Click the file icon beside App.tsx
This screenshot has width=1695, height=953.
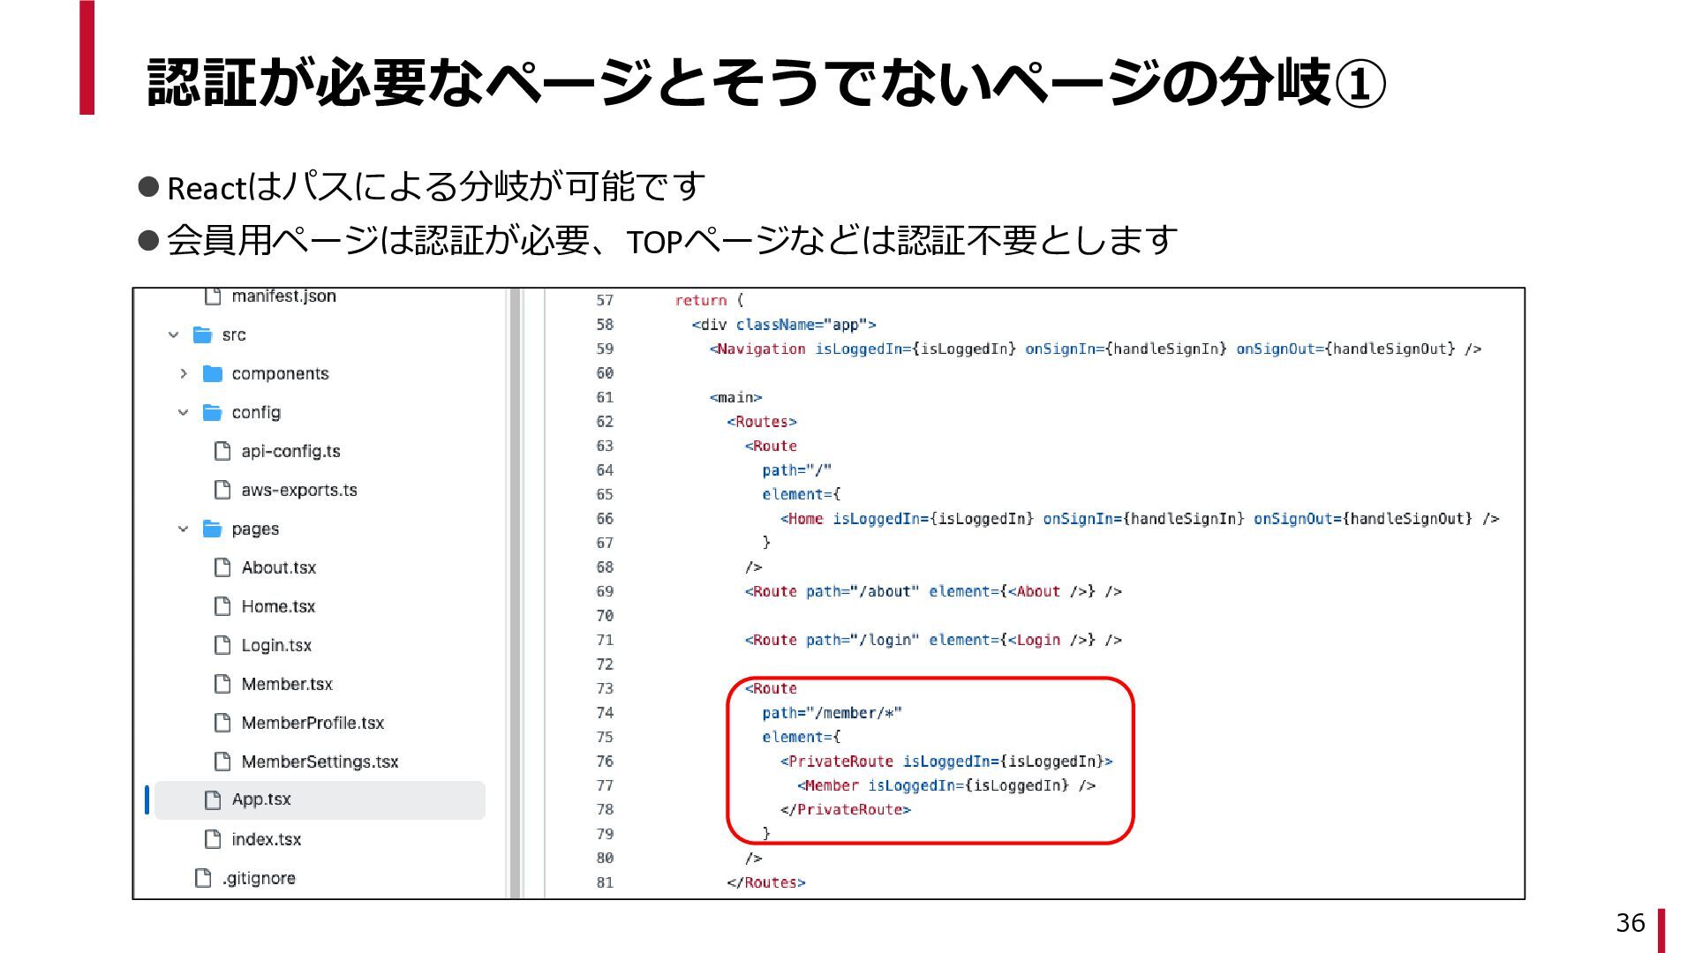pyautogui.click(x=213, y=799)
